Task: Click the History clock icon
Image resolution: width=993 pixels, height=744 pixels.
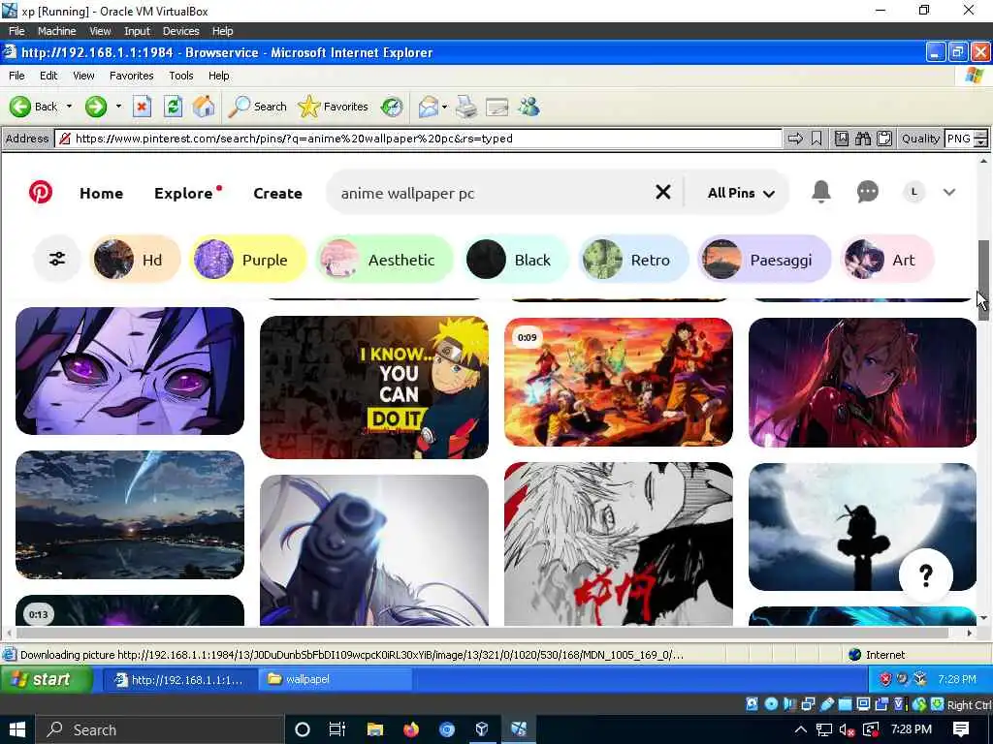Action: 392,107
